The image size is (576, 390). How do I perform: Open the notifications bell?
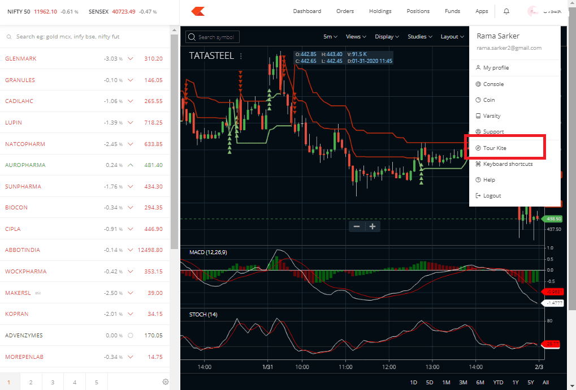pyautogui.click(x=506, y=11)
